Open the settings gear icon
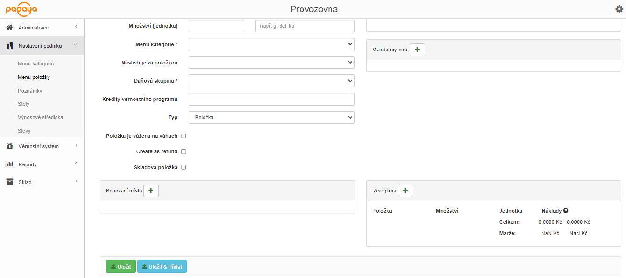The width and height of the screenshot is (626, 278). coord(619,9)
